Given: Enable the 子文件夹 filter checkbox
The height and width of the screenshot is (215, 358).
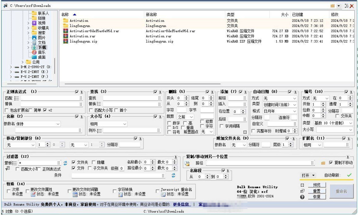Looking at the screenshot, I should pyautogui.click(x=90, y=168).
